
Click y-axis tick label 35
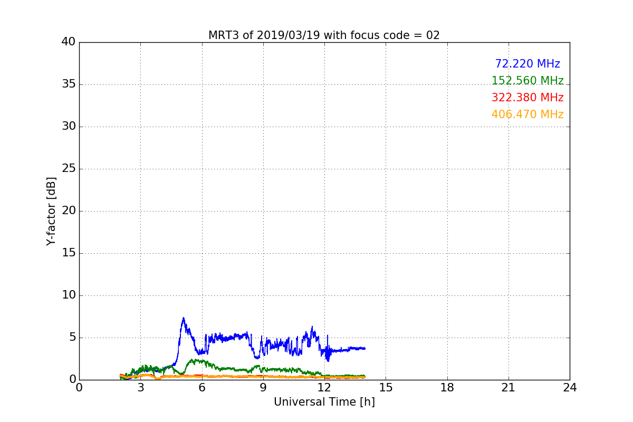tap(69, 84)
